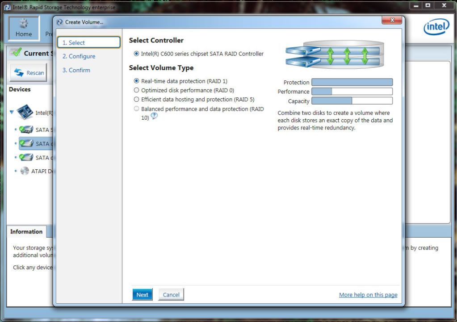Image resolution: width=457 pixels, height=322 pixels.
Task: Click the Capacity level bar
Action: (x=352, y=101)
